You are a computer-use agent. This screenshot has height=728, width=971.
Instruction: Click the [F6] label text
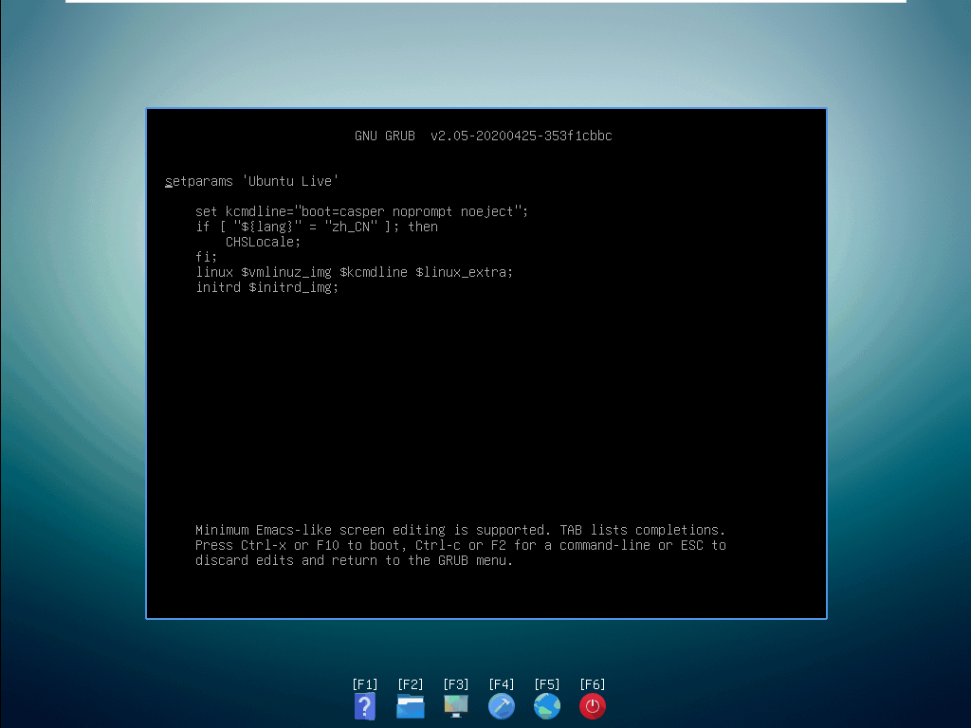click(593, 684)
